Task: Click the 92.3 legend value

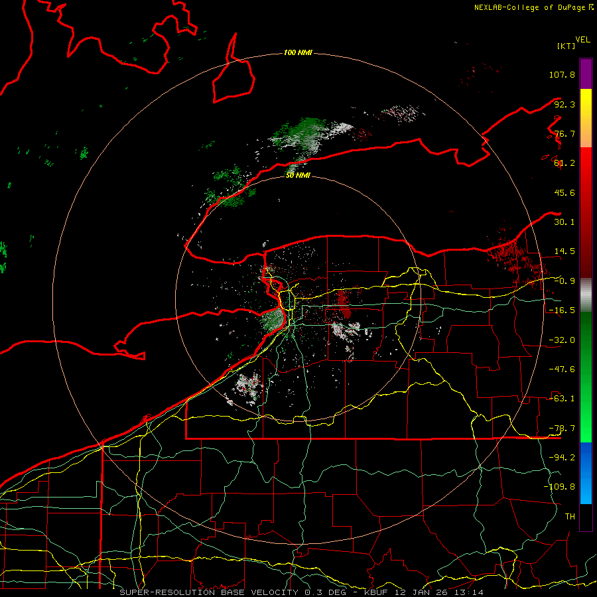Action: (564, 104)
